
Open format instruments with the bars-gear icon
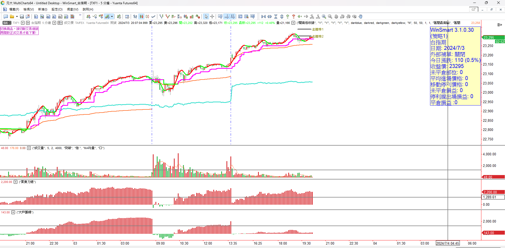[x=119, y=17]
